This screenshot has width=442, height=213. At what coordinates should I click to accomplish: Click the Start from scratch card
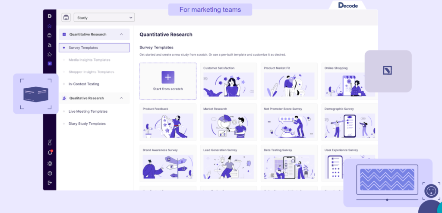point(168,81)
